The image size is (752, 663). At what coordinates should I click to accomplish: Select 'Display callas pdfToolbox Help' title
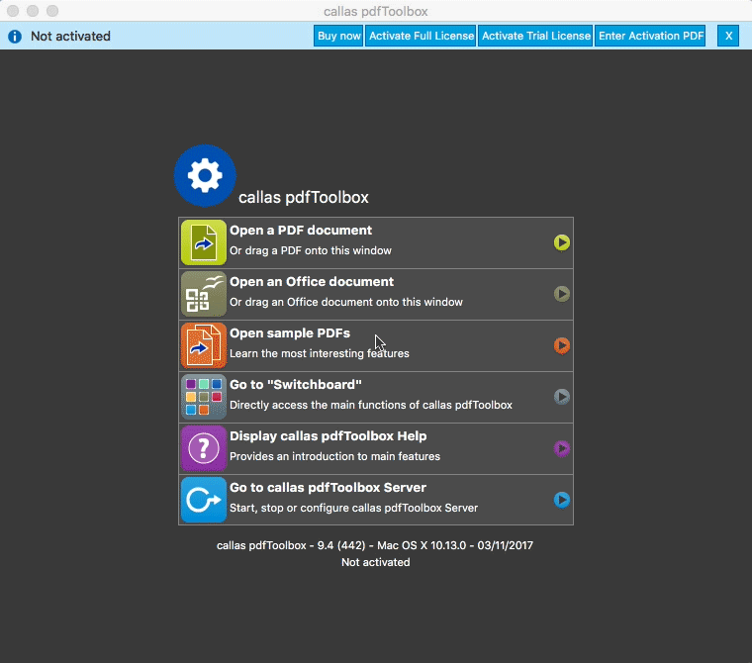(x=329, y=436)
